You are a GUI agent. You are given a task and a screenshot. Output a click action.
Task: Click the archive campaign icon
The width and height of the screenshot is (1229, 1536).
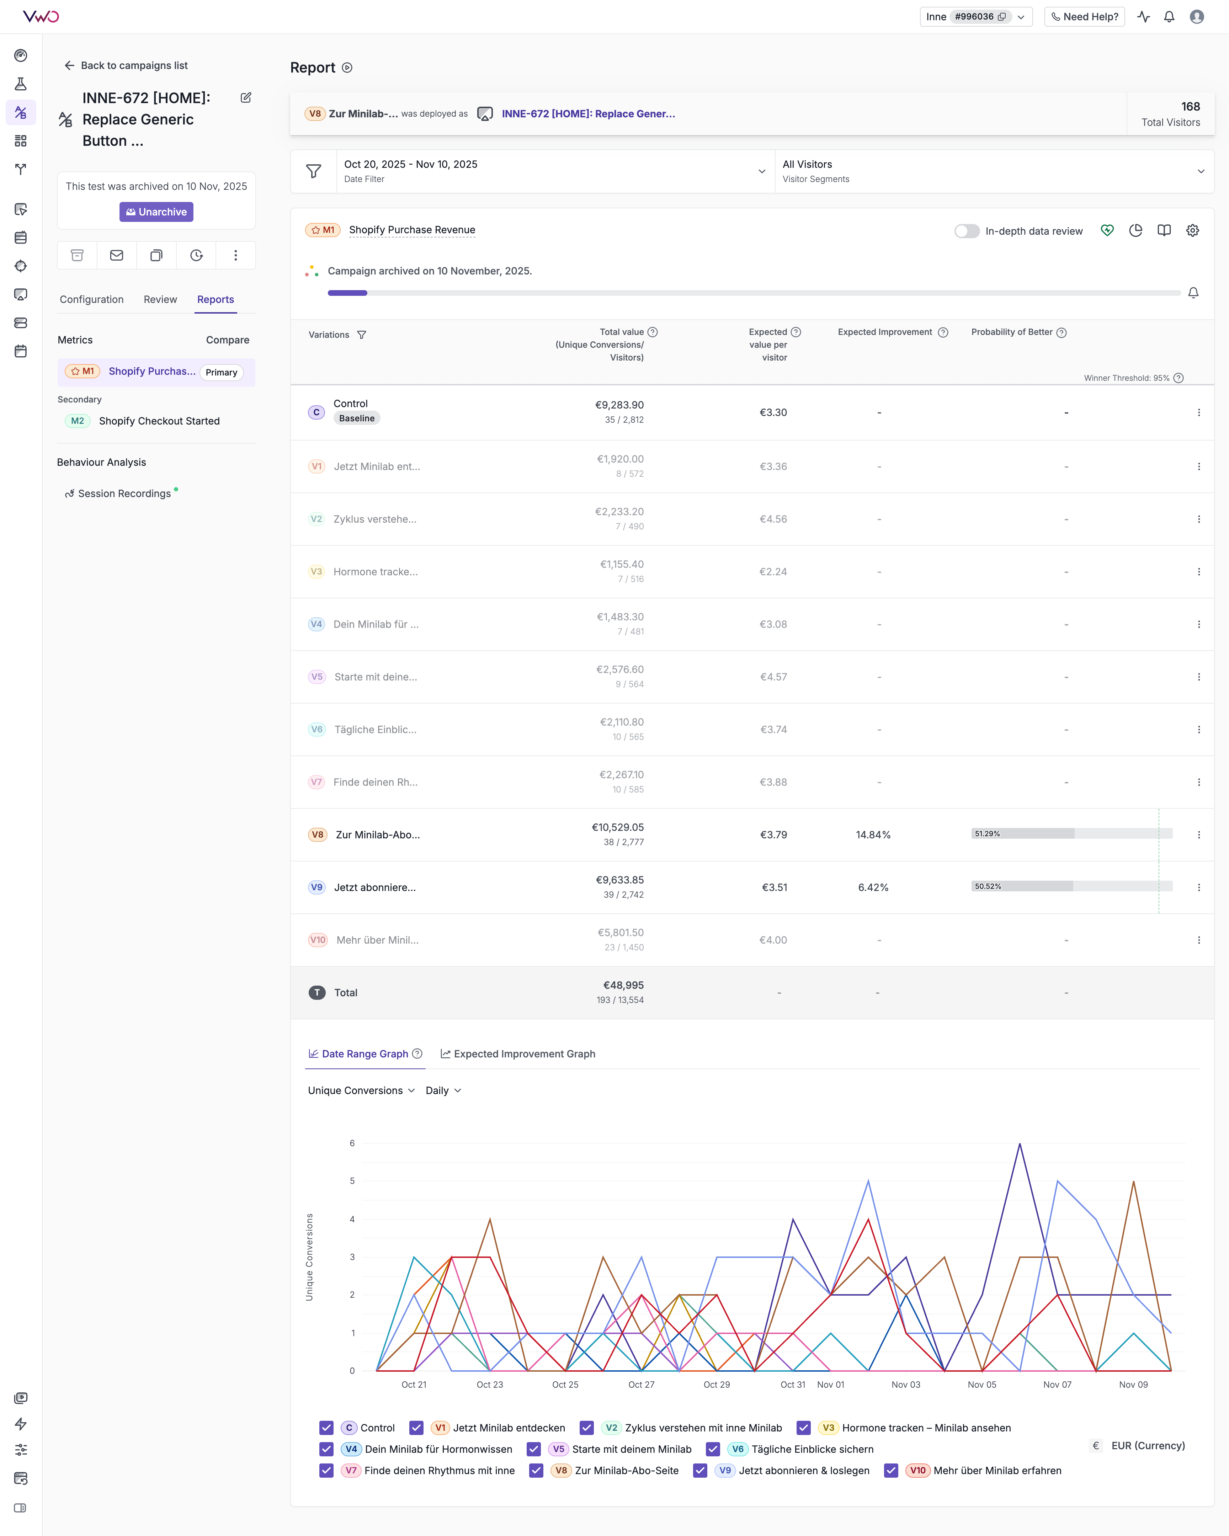(77, 255)
